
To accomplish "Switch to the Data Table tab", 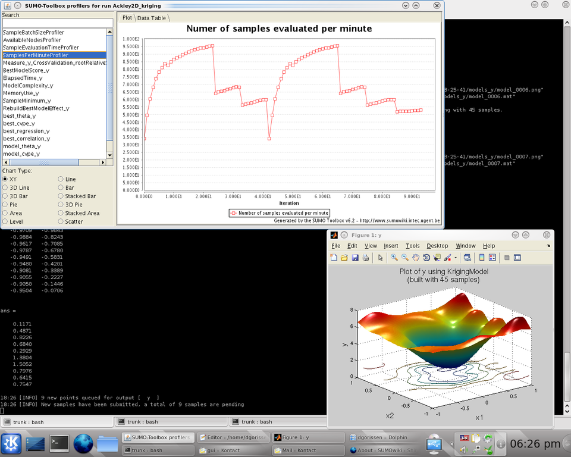I will [152, 18].
